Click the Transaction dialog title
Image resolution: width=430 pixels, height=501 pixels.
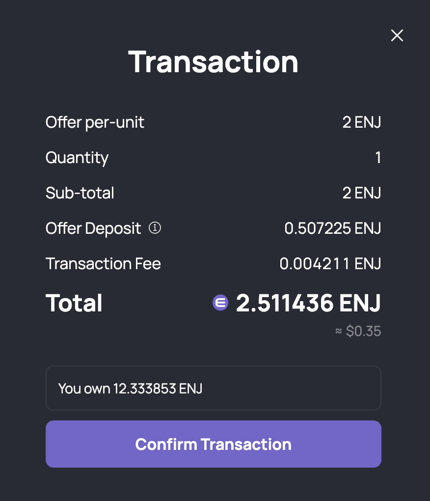click(213, 62)
